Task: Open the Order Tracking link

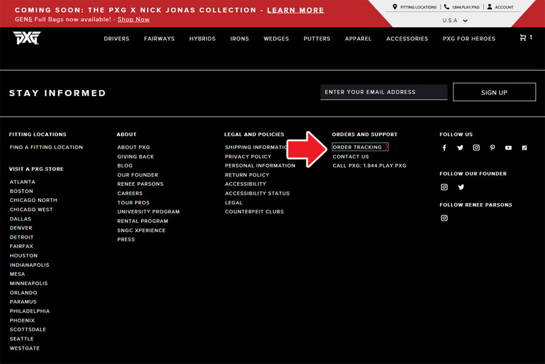Action: click(360, 147)
